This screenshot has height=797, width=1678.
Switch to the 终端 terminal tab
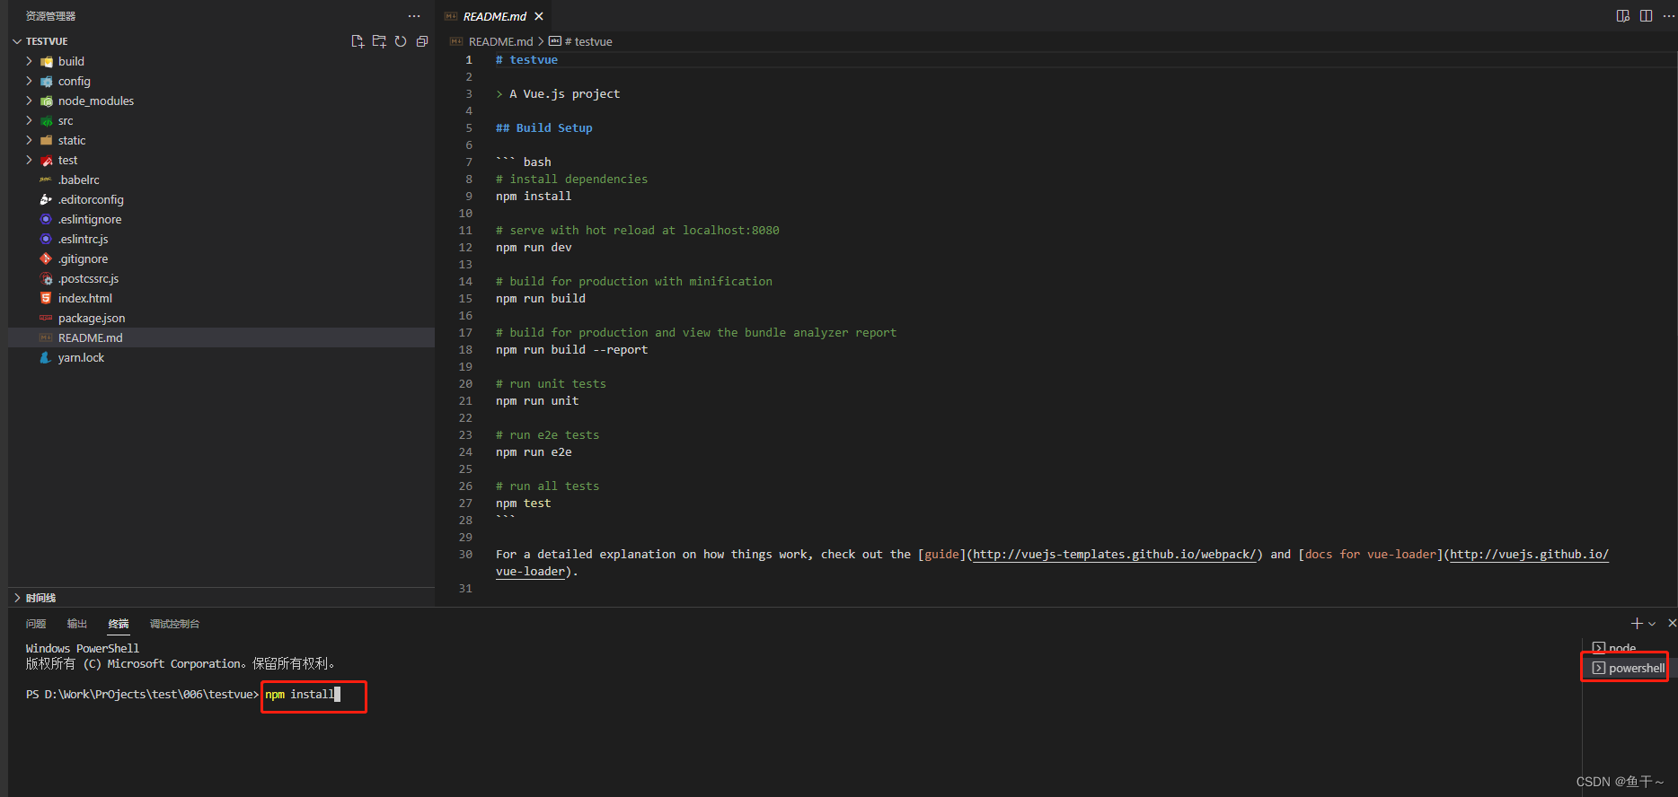click(x=119, y=624)
